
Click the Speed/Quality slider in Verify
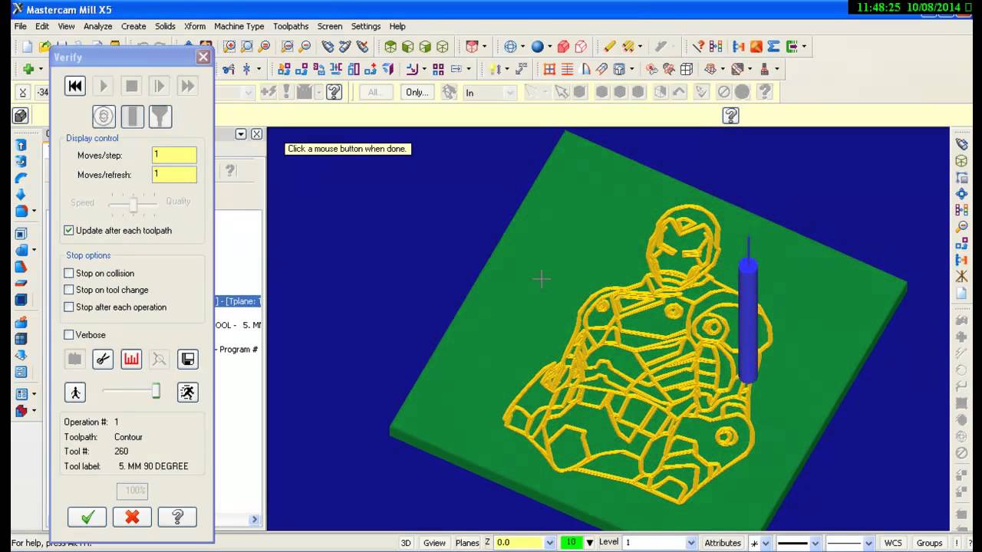(133, 205)
